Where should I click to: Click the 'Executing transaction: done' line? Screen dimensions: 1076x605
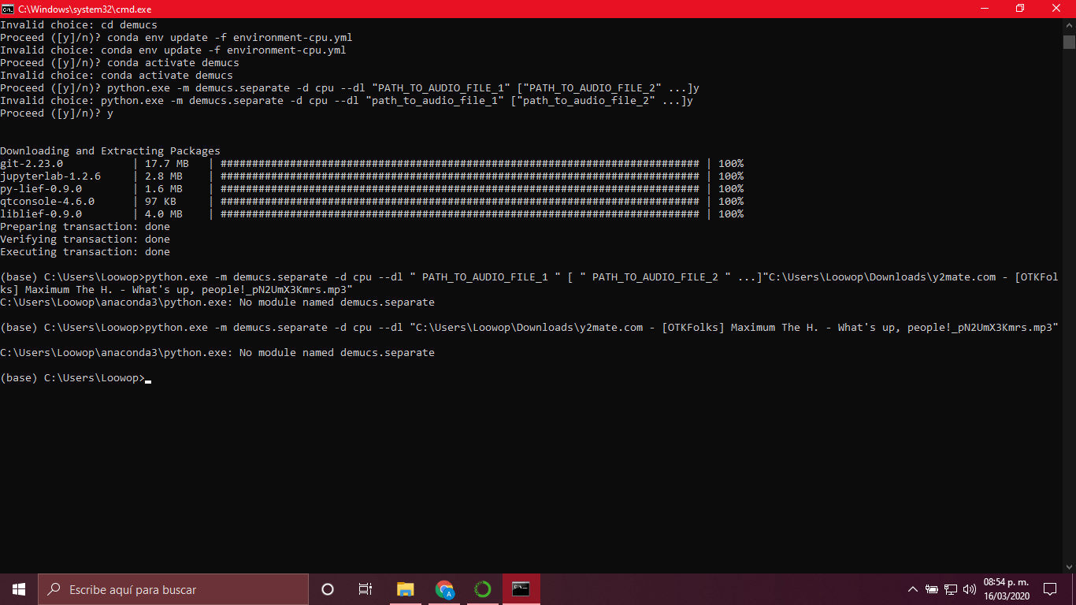coord(85,252)
